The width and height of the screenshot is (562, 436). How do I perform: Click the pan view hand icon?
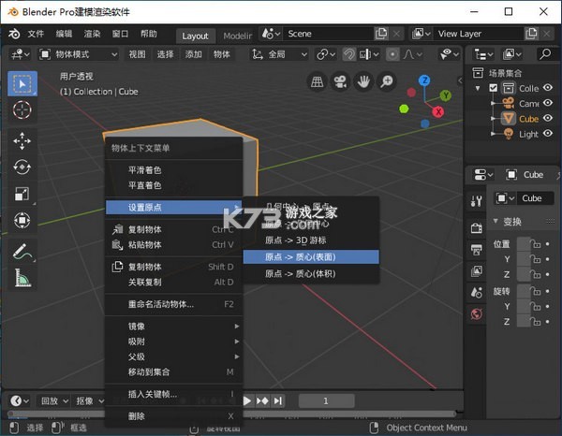coord(363,82)
